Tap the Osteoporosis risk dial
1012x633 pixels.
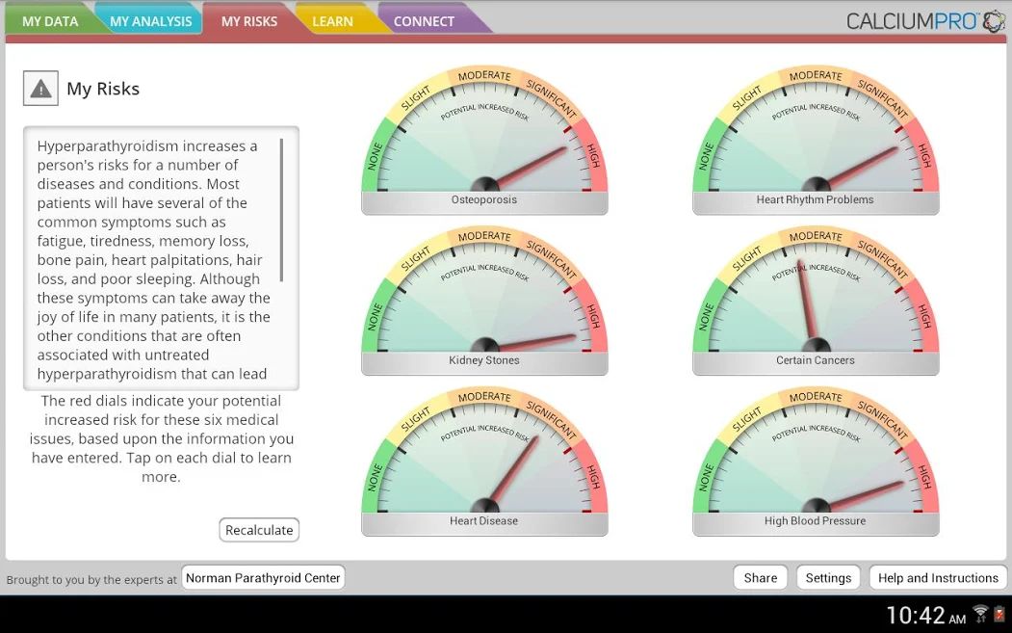(484, 145)
